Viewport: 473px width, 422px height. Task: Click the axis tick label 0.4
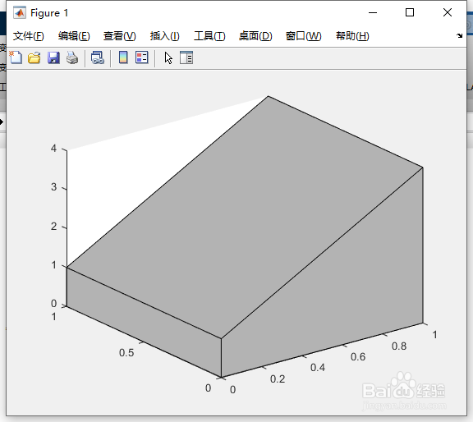click(x=318, y=367)
